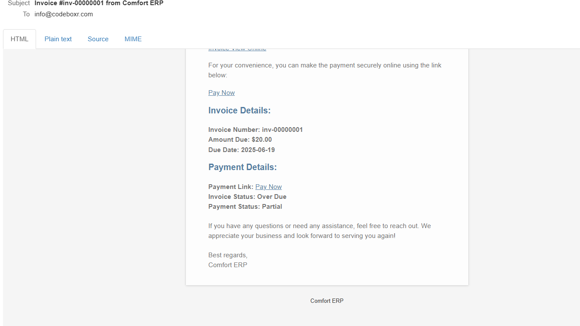
Task: Select the Invoice Number inv-00000001 line in the email body
Action: (255, 130)
